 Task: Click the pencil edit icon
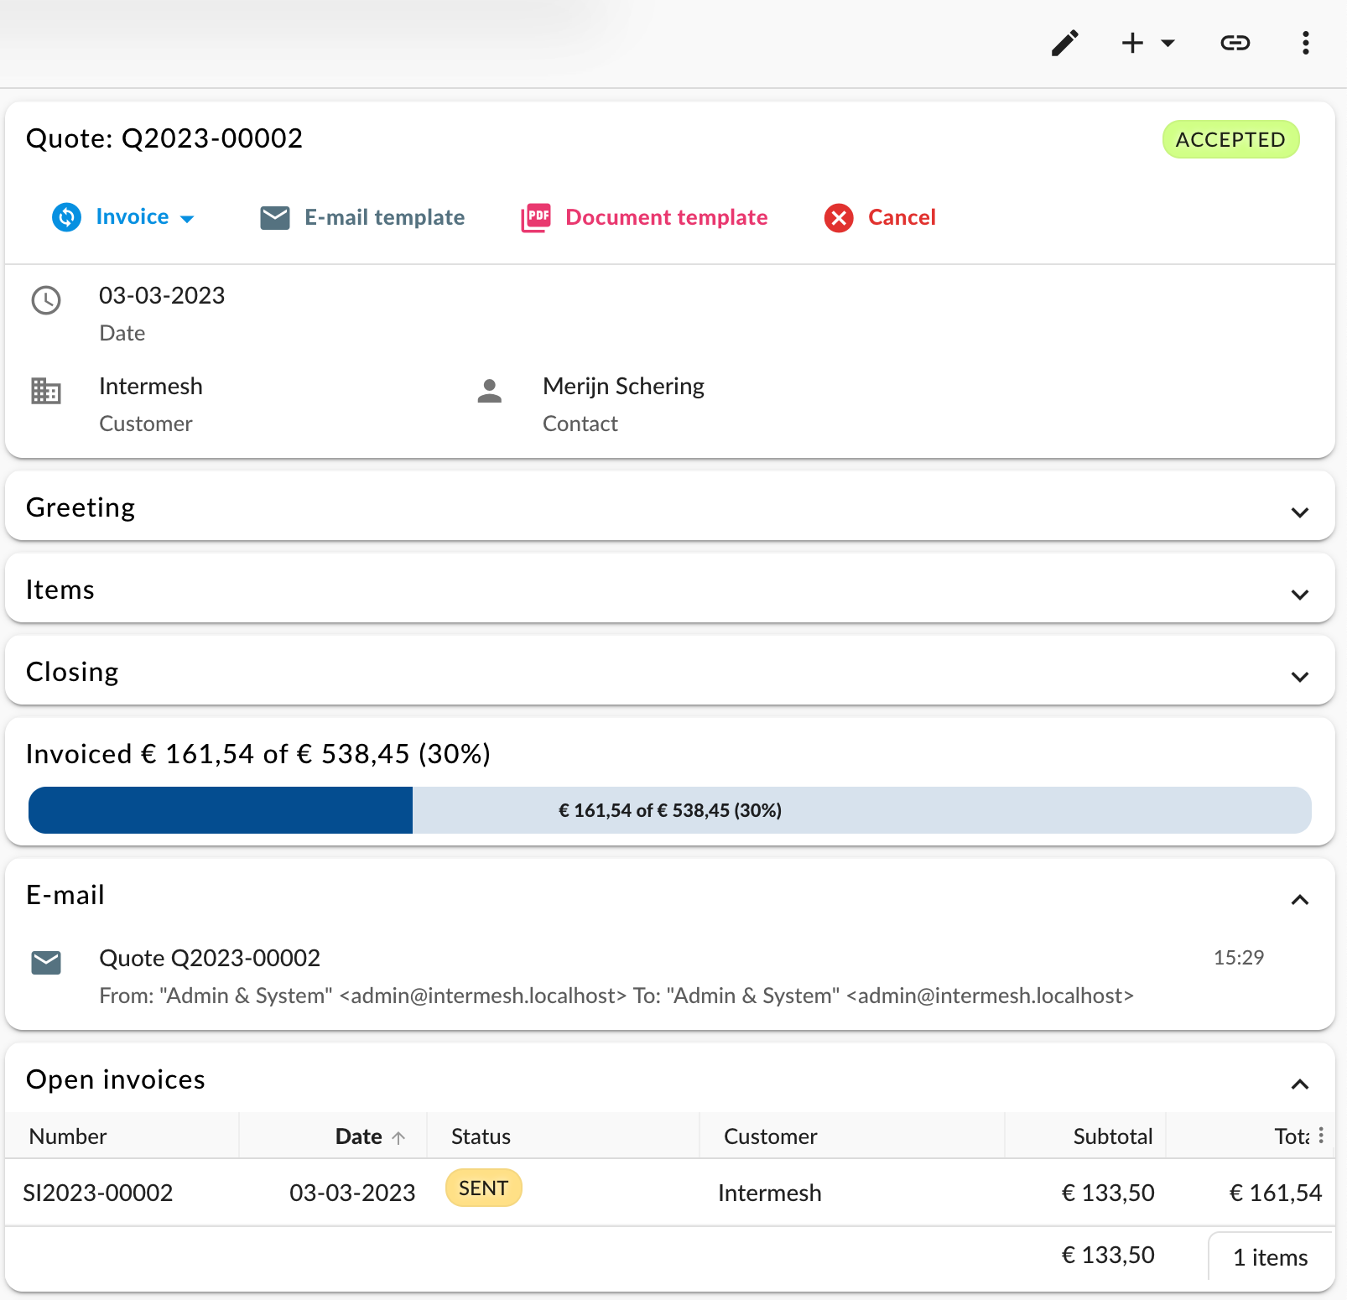pyautogui.click(x=1065, y=43)
